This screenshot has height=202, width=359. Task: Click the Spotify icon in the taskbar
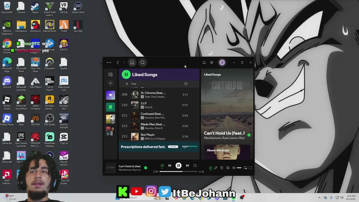pos(233,198)
